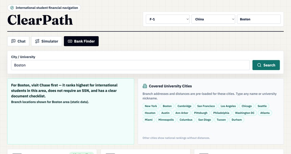Choose the Minneapolis chip

tap(166, 120)
